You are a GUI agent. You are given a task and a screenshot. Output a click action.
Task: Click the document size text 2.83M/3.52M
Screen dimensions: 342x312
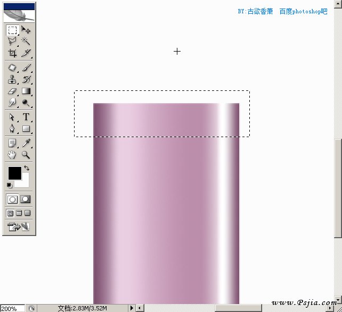pos(83,308)
